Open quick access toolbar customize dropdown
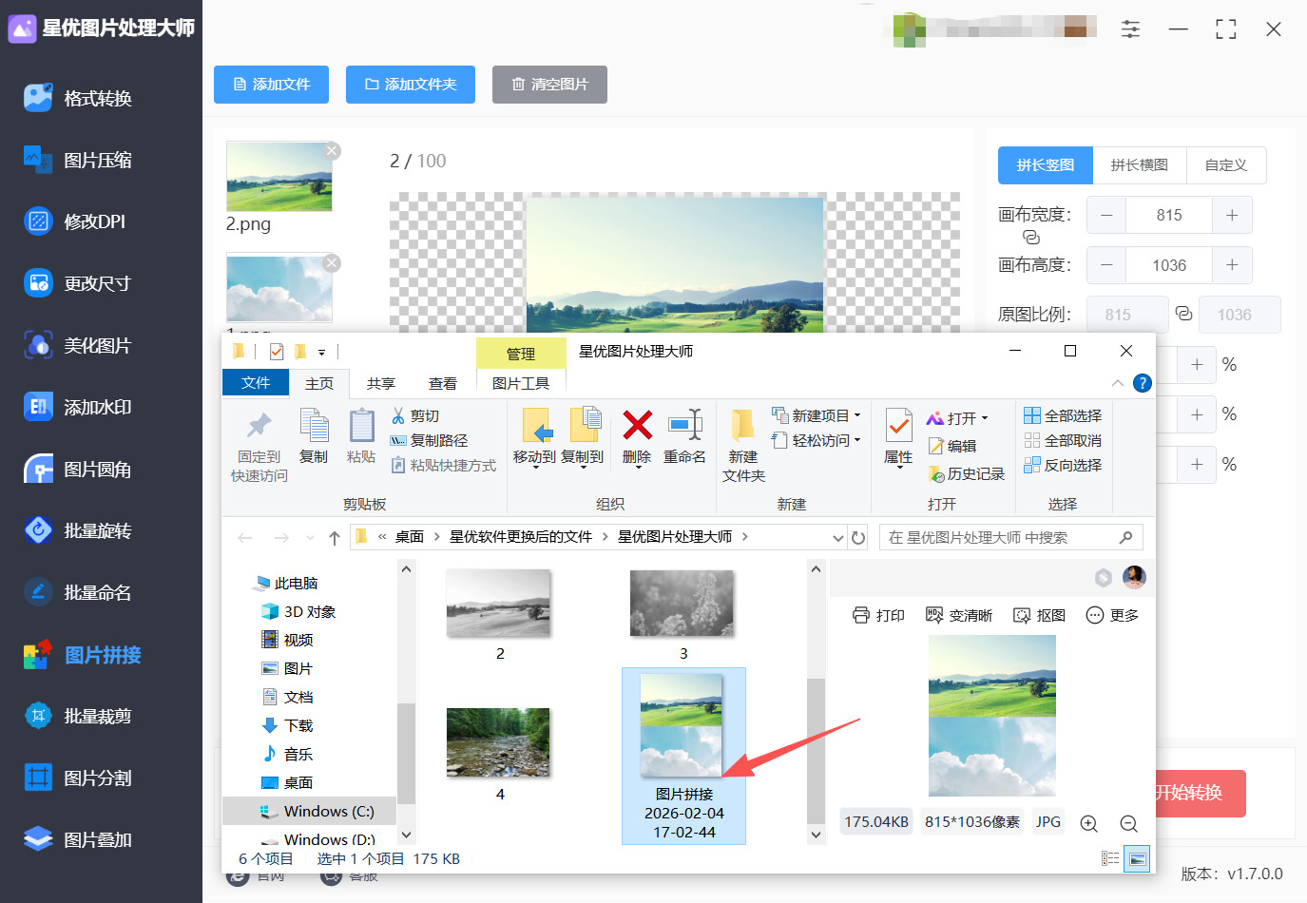This screenshot has height=903, width=1307. (321, 353)
